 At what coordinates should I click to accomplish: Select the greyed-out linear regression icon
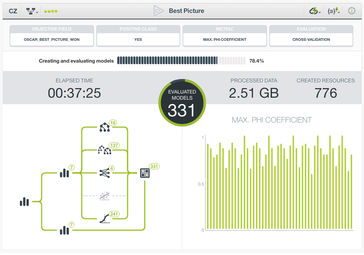pos(104,196)
